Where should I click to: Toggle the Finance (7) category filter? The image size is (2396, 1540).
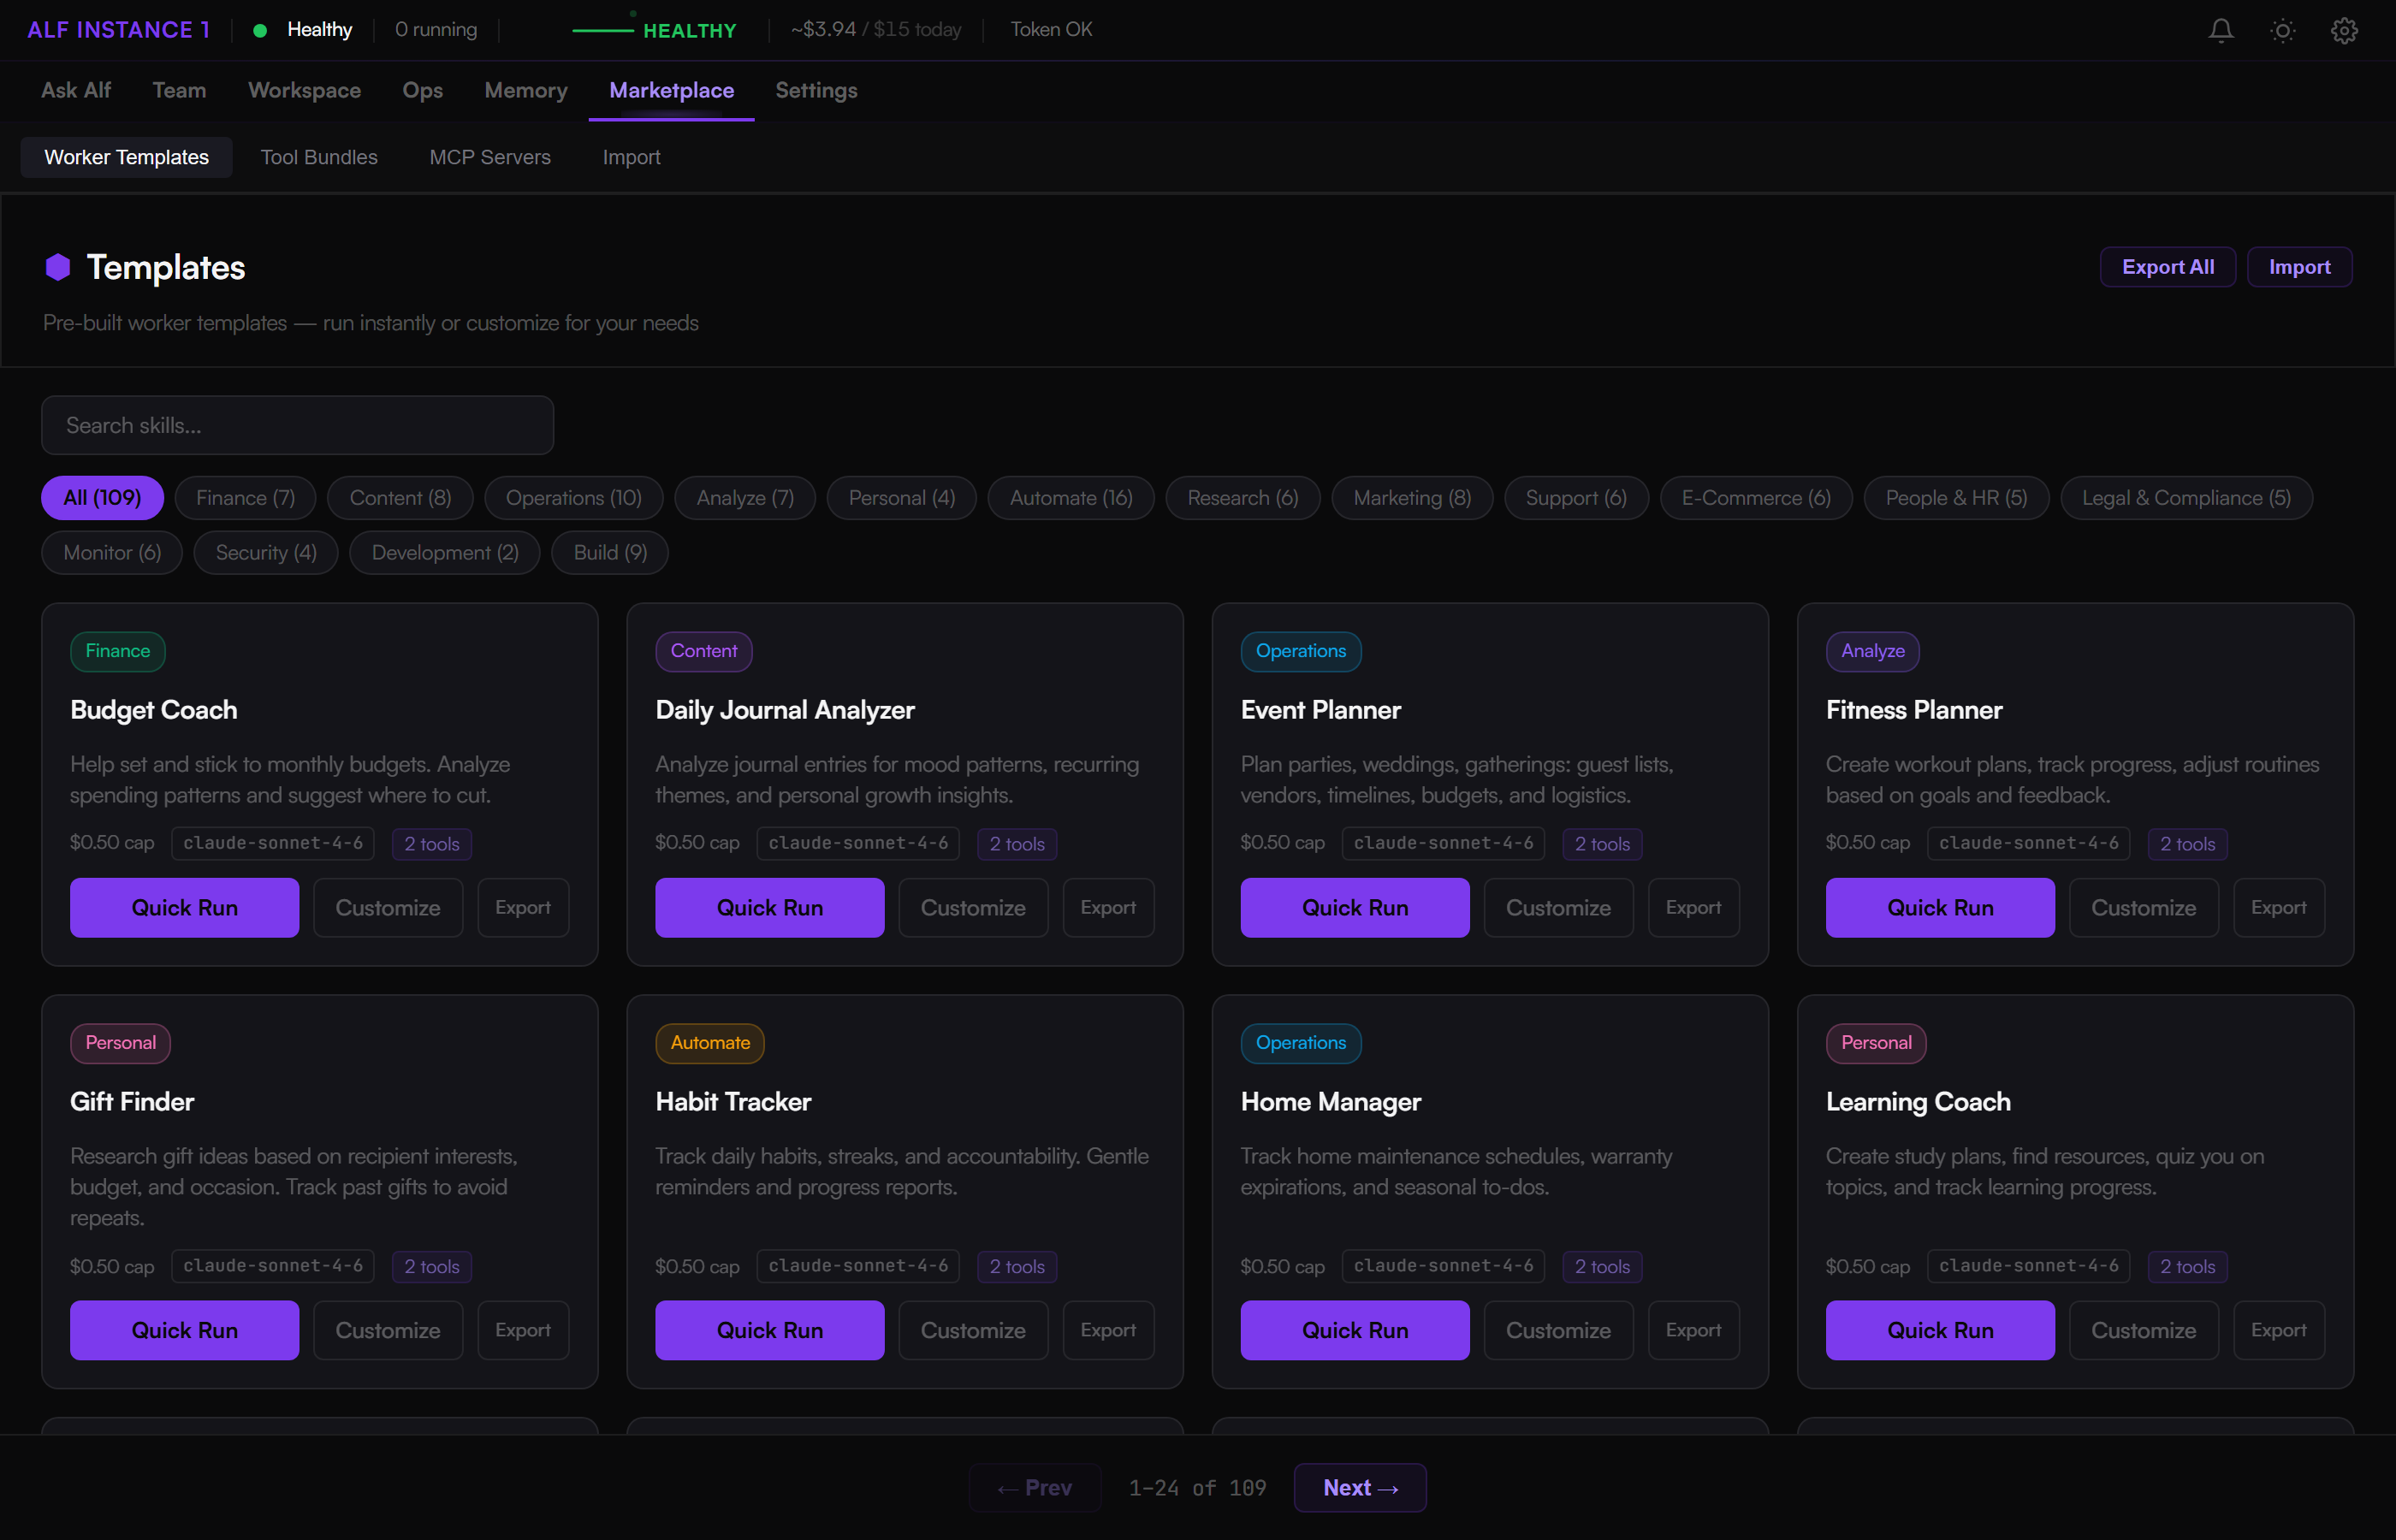tap(244, 497)
